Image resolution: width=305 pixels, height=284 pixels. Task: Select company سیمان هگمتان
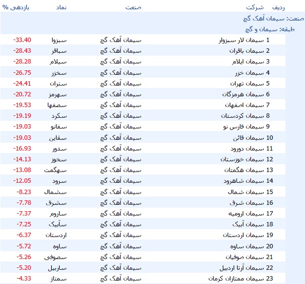(244, 170)
